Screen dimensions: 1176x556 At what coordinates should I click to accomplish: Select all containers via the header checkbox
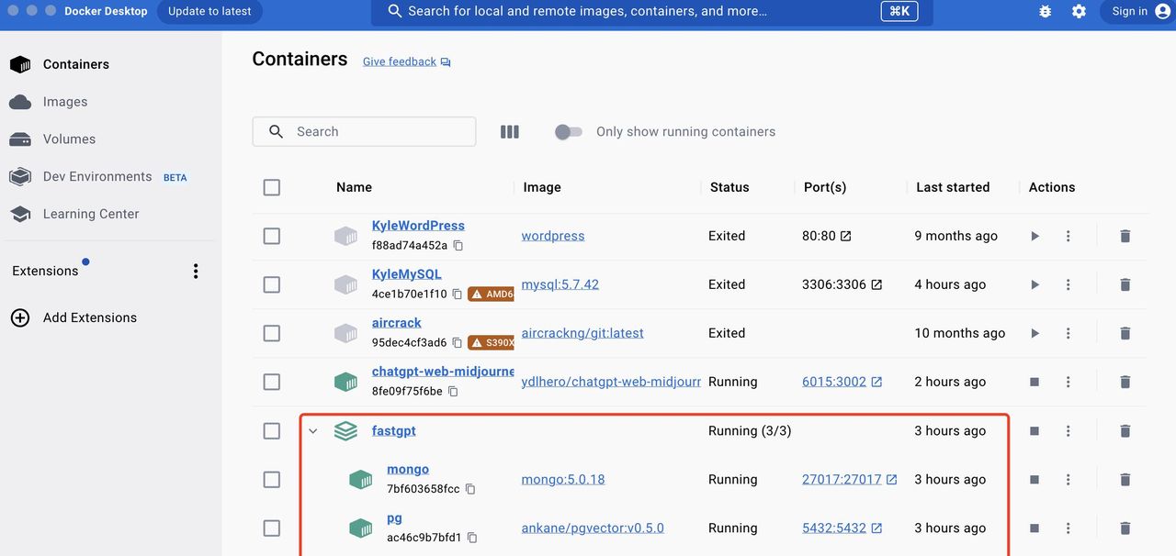272,187
